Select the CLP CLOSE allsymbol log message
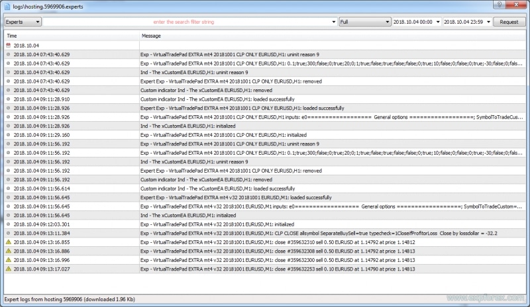Viewport: 530px width, 307px height. pyautogui.click(x=318, y=233)
